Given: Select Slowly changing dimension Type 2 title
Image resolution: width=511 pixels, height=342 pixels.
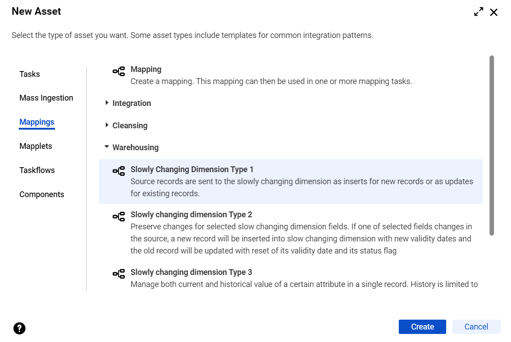Looking at the screenshot, I should (191, 215).
